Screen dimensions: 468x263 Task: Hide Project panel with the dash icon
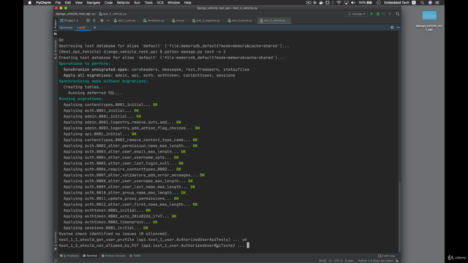[x=108, y=20]
